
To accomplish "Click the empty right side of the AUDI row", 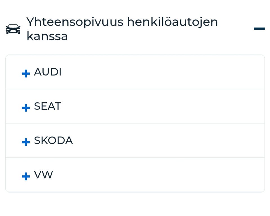I will coord(214,72).
